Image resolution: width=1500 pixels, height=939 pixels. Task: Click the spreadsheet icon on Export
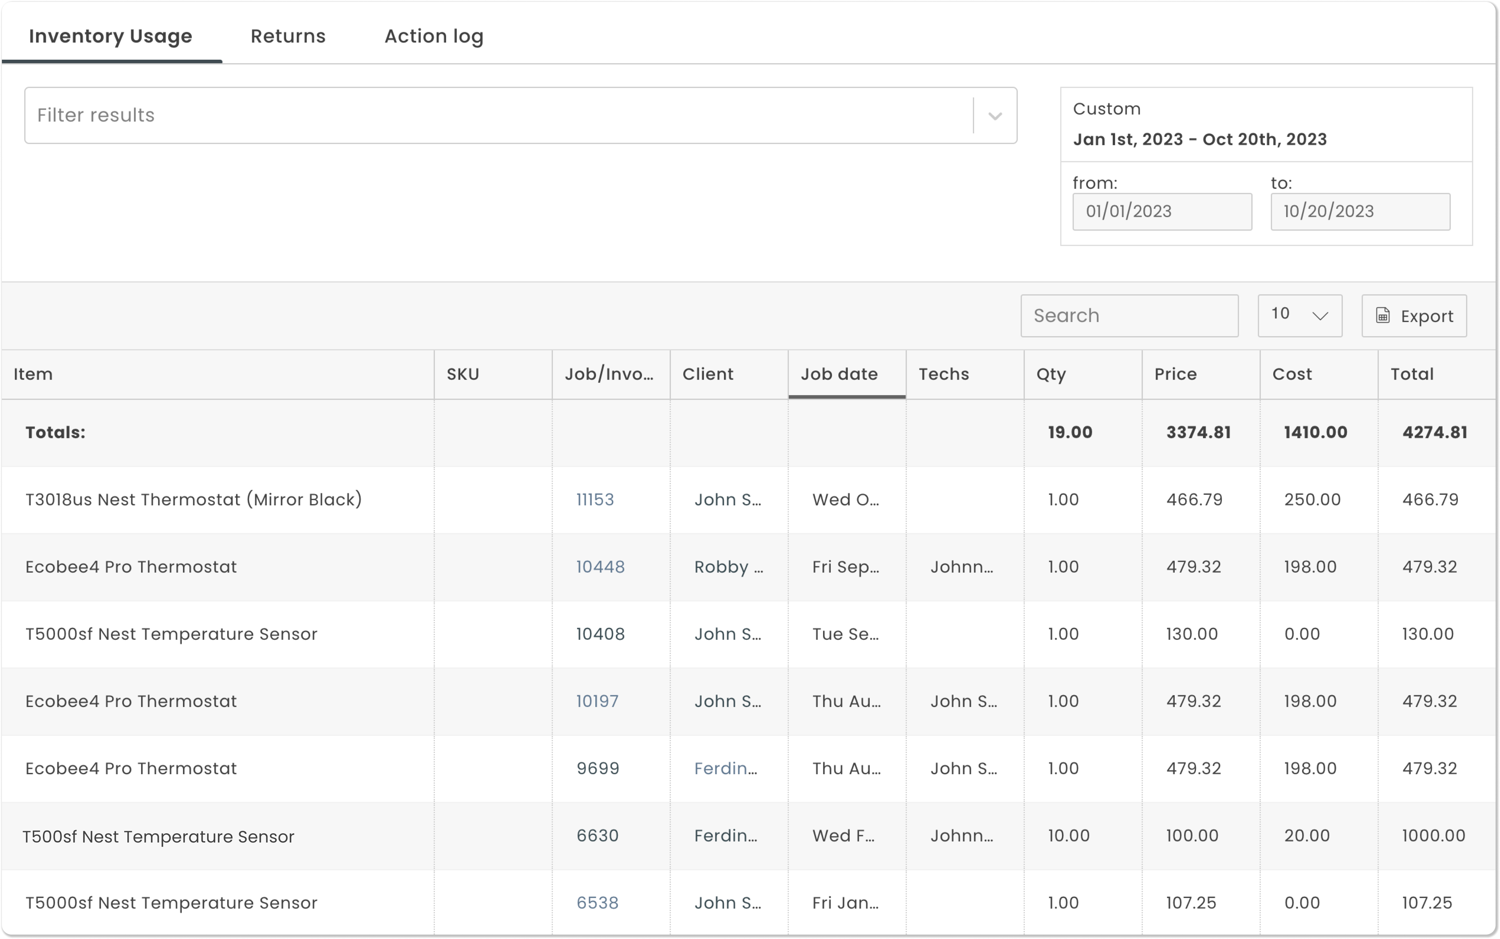click(1382, 316)
